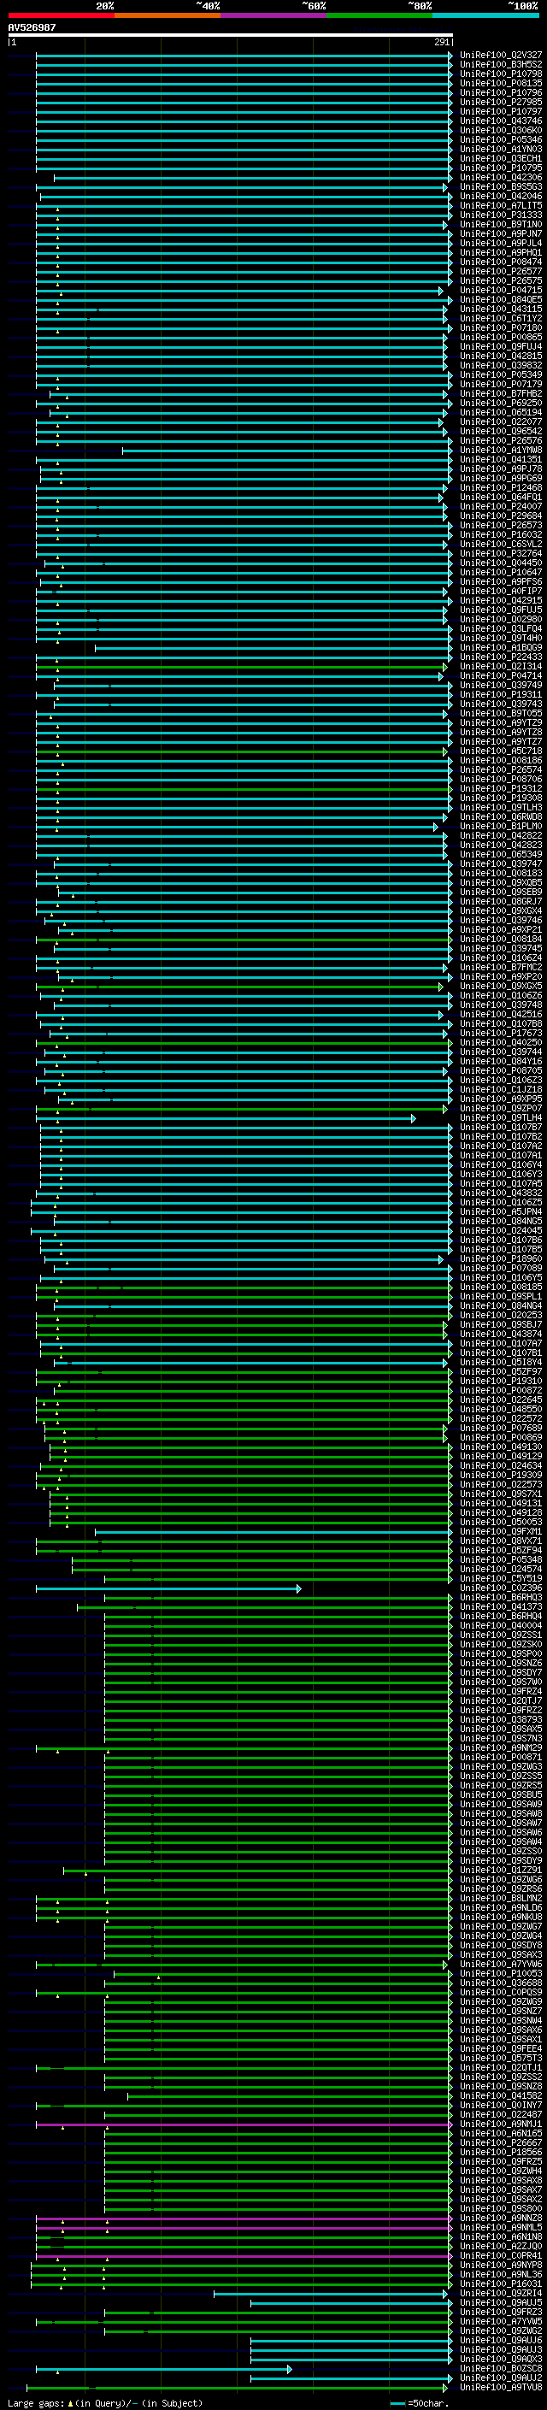547x2410 pixels.
Task: Select hit label UniRef100_B9S5G3
Action: 501,187
